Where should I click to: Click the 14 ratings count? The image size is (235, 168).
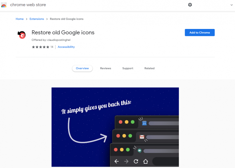(x=52, y=47)
